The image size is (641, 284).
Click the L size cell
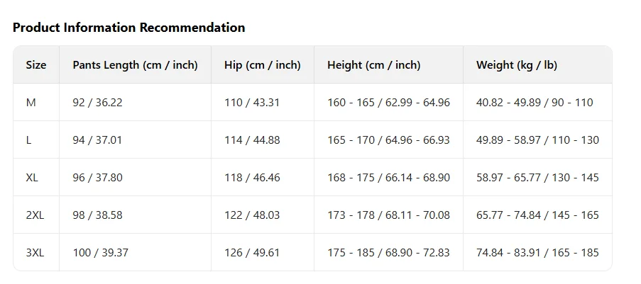coord(29,140)
